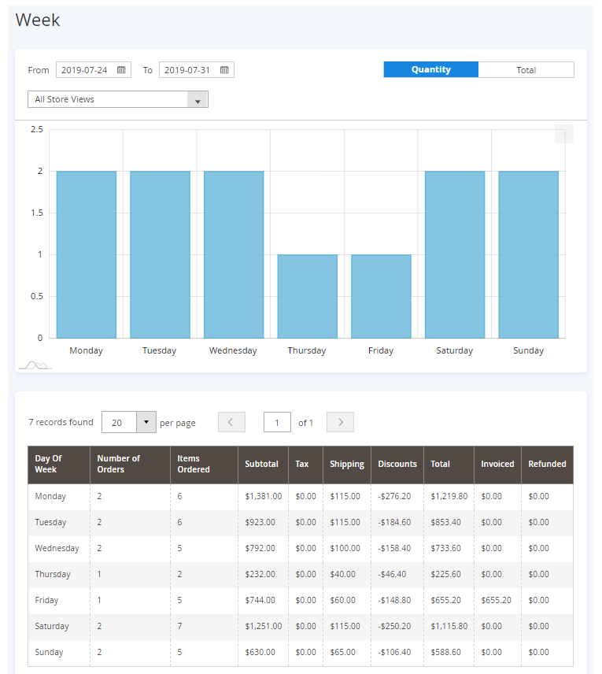Click the To date input field
Viewport: 602px width, 674px height.
coord(188,70)
